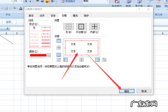Apply the 无 (None) border preset
This screenshot has height=112, width=168.
(x=69, y=27)
